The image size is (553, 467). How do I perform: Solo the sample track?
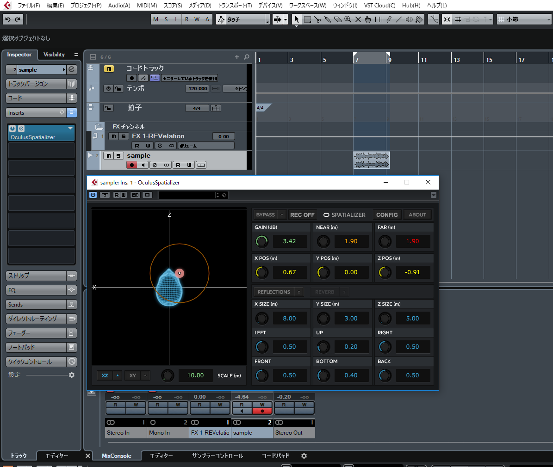pyautogui.click(x=118, y=155)
